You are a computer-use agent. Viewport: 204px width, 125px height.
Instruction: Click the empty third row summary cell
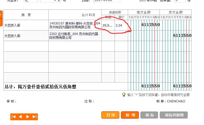(26, 46)
